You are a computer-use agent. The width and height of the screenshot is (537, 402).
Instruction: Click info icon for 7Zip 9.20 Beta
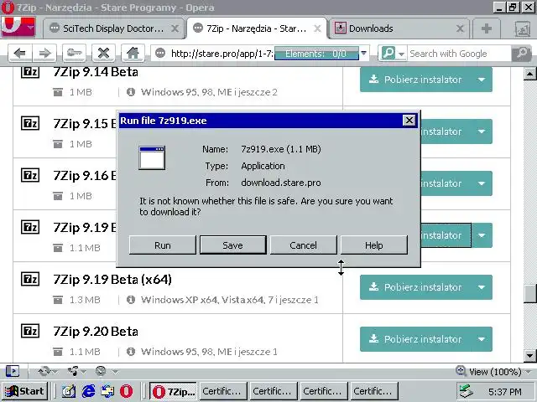coord(131,352)
